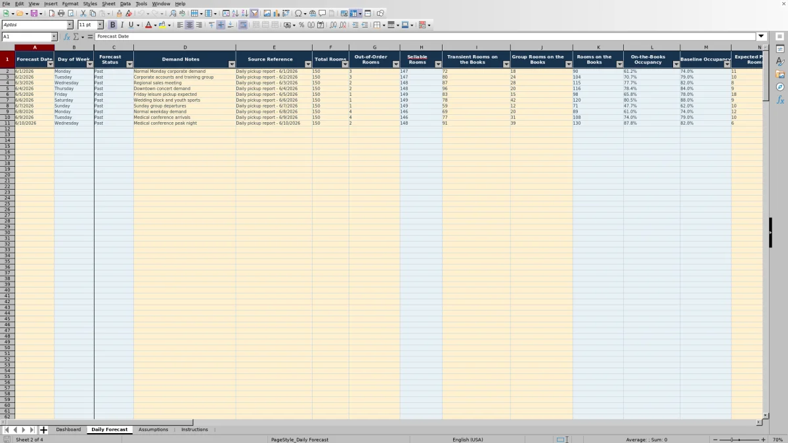
Task: Click cell 'Medical conference peak night'
Action: click(x=185, y=123)
